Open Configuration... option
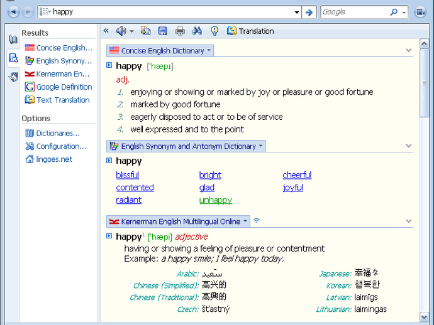Screen dimensions: 434x325 click(55, 146)
